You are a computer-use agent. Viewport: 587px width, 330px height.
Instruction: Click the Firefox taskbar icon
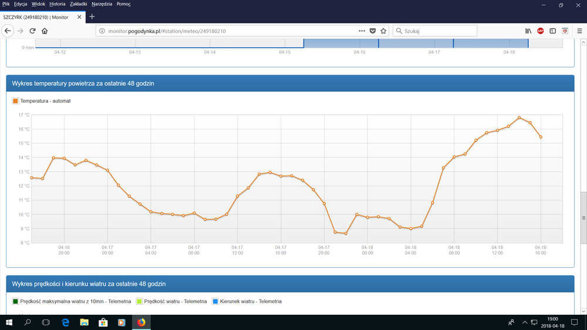(x=141, y=322)
